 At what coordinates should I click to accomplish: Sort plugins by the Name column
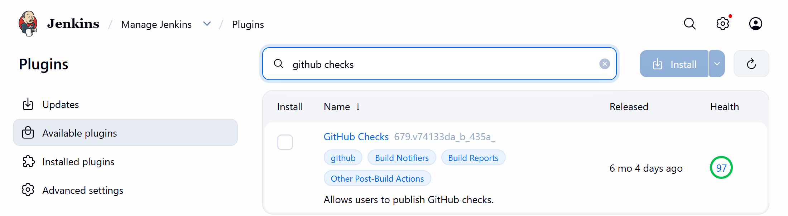tap(342, 107)
